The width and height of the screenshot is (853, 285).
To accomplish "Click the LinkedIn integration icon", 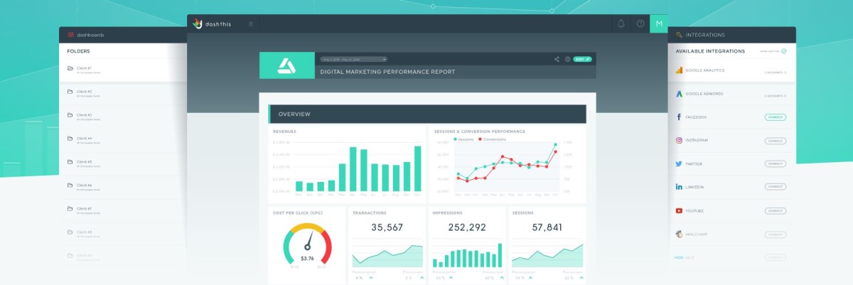I will point(680,187).
